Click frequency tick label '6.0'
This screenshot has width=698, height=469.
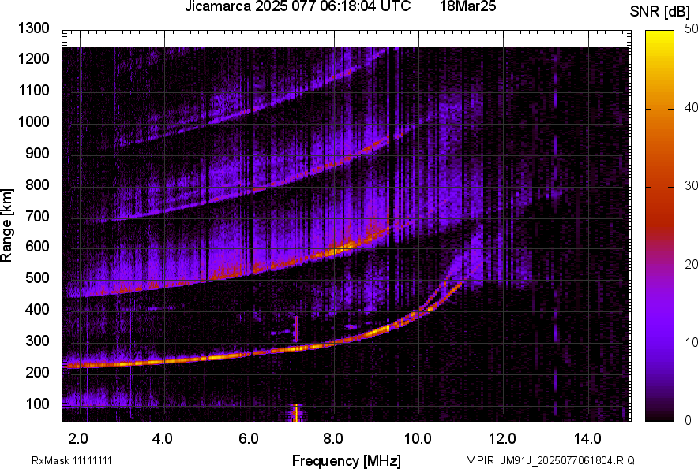click(x=249, y=439)
